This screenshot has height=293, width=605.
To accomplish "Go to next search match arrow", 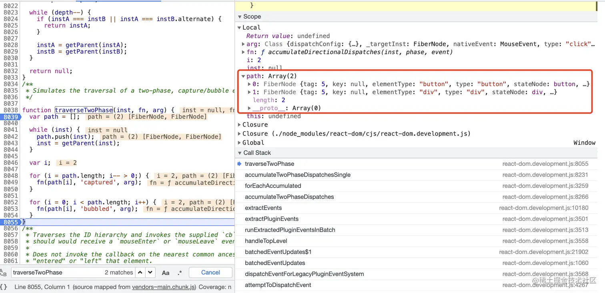I will tap(150, 273).
